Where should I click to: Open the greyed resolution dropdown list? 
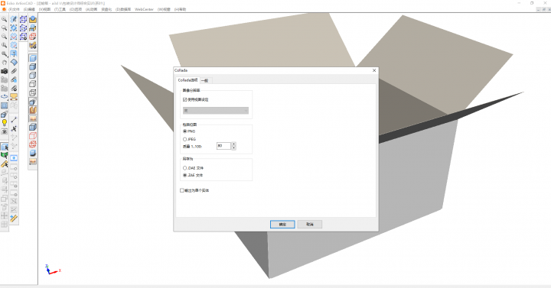[216, 111]
